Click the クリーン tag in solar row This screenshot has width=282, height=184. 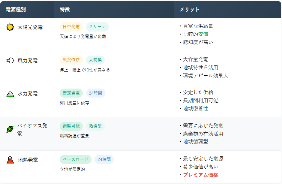(x=97, y=27)
